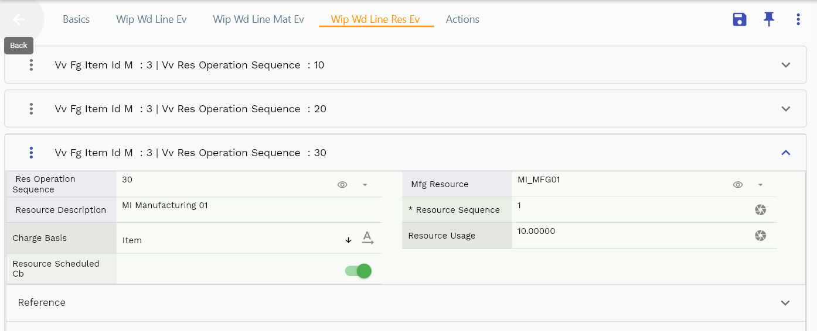Click the aperture icon beside Resource Sequence

[760, 210]
